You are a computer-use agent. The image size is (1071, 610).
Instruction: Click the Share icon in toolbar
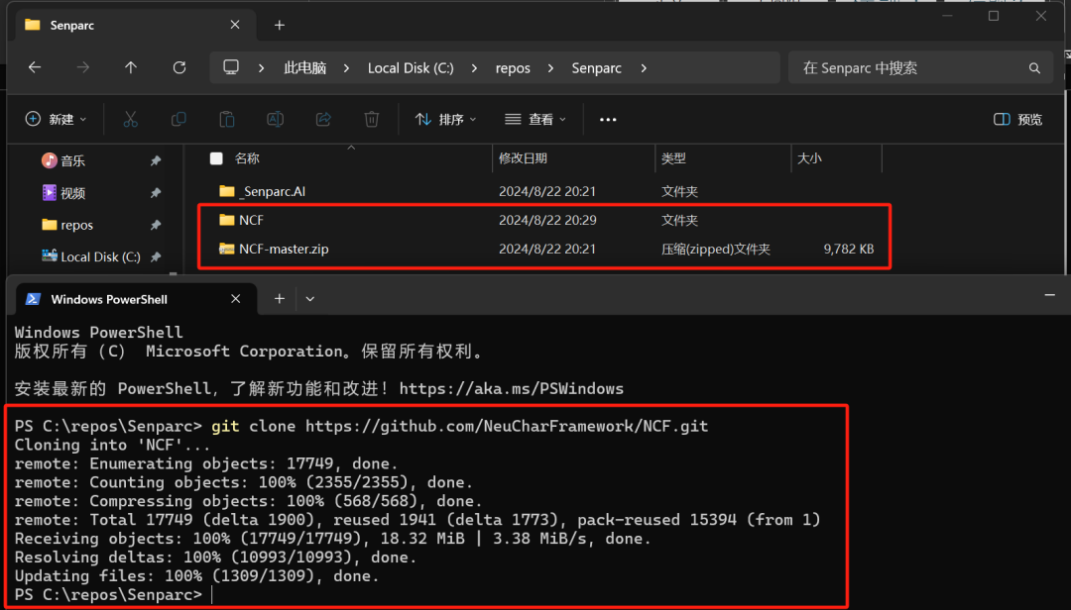coord(323,120)
